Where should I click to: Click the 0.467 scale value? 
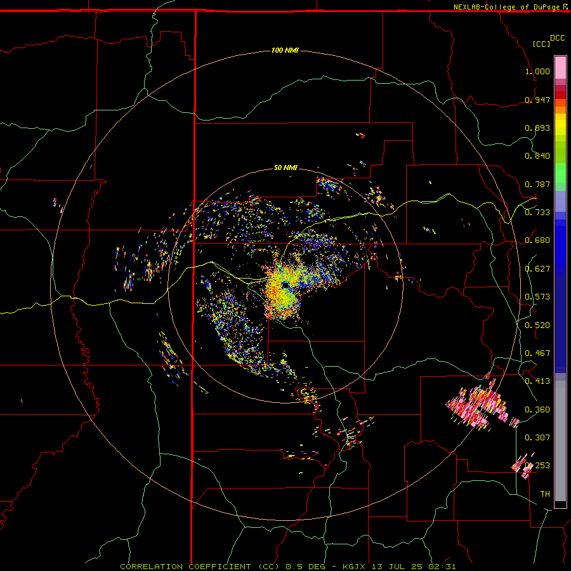[x=537, y=353]
